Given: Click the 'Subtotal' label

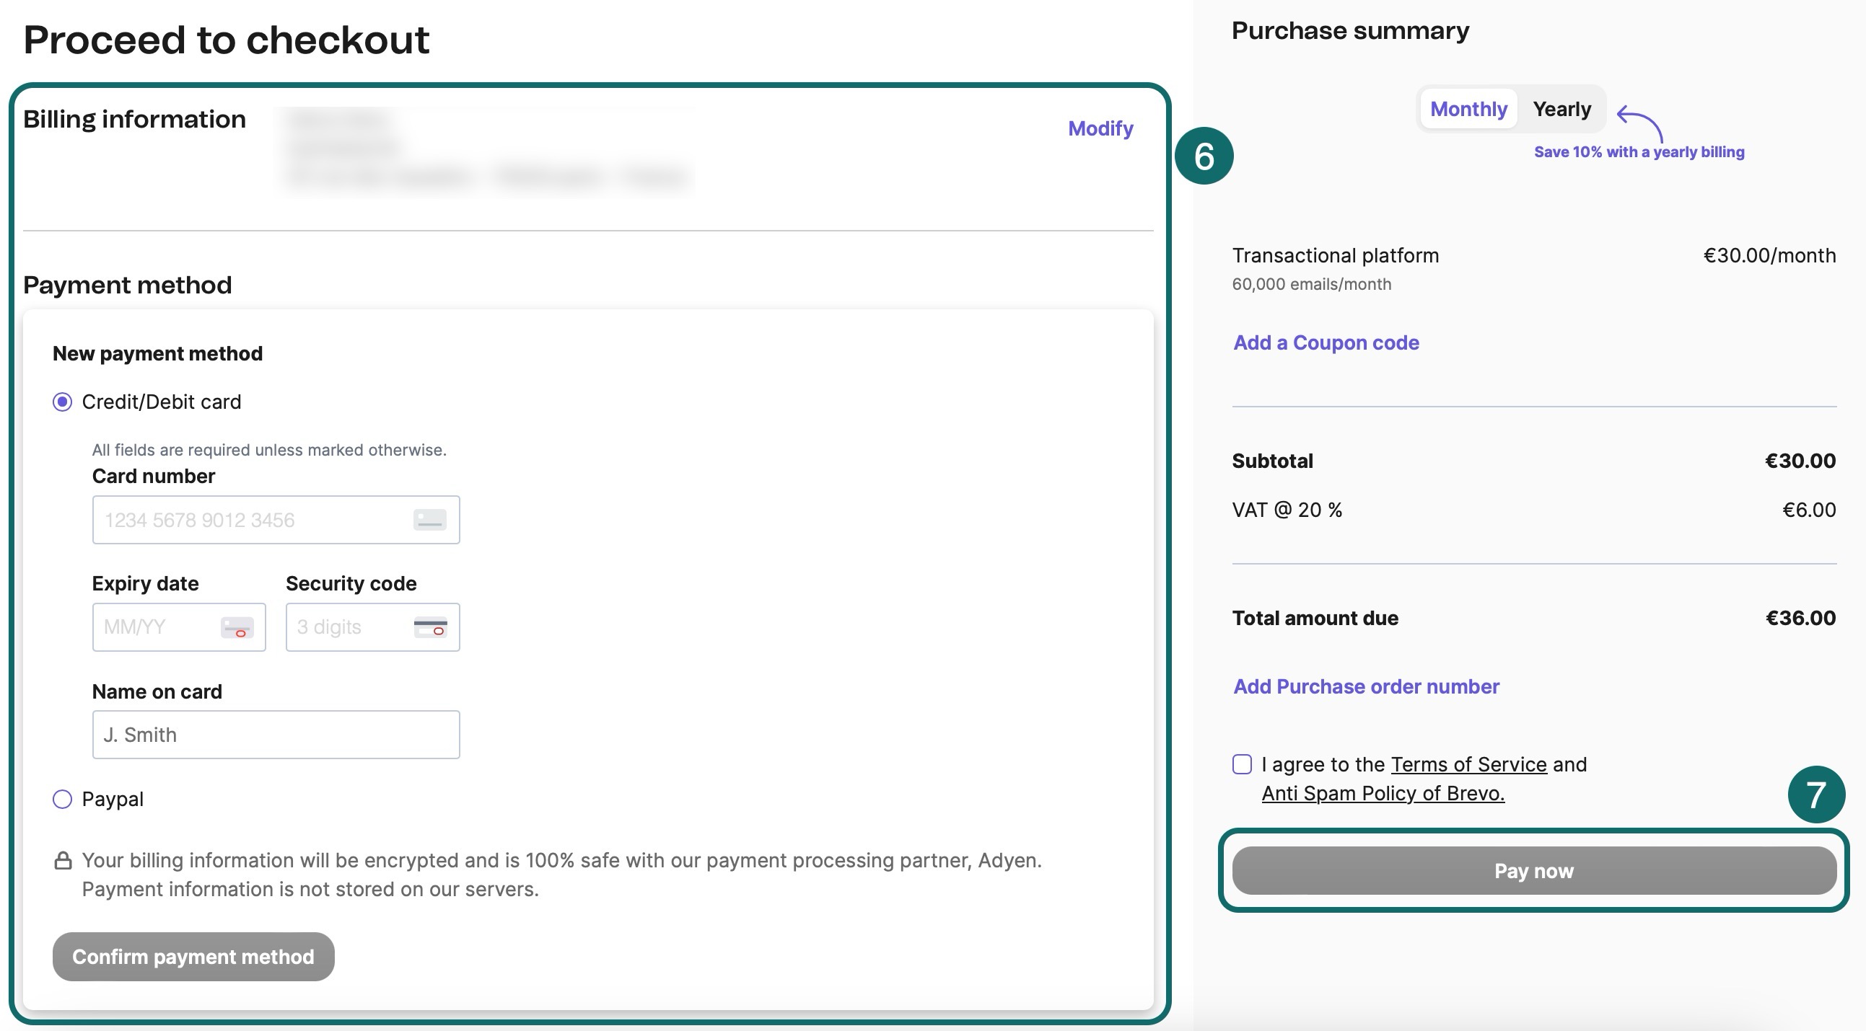Looking at the screenshot, I should (1272, 461).
